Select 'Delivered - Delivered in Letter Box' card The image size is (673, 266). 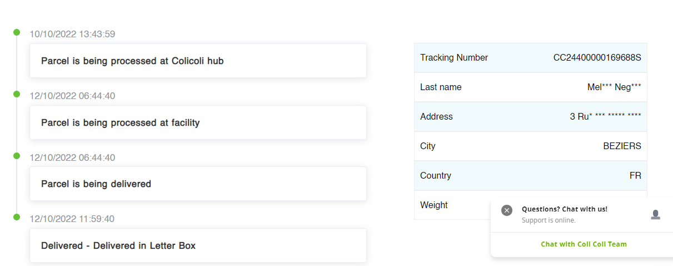pyautogui.click(x=198, y=245)
